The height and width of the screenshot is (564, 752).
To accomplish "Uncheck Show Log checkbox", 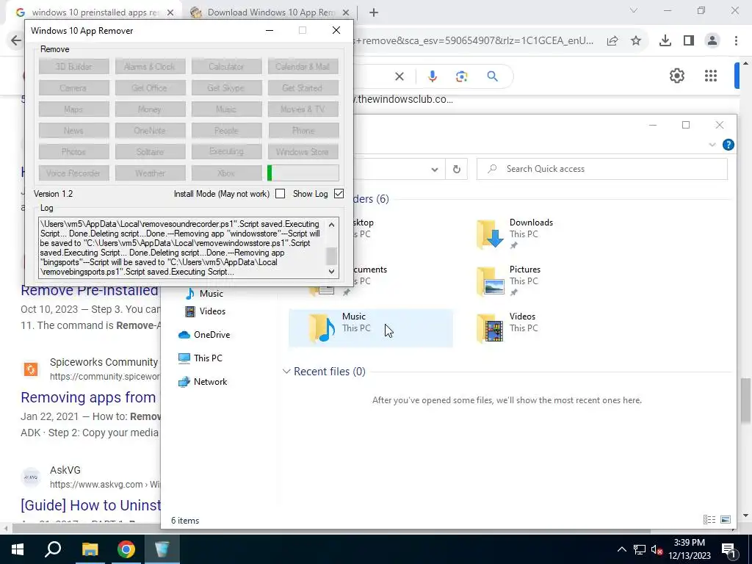I will [x=339, y=194].
